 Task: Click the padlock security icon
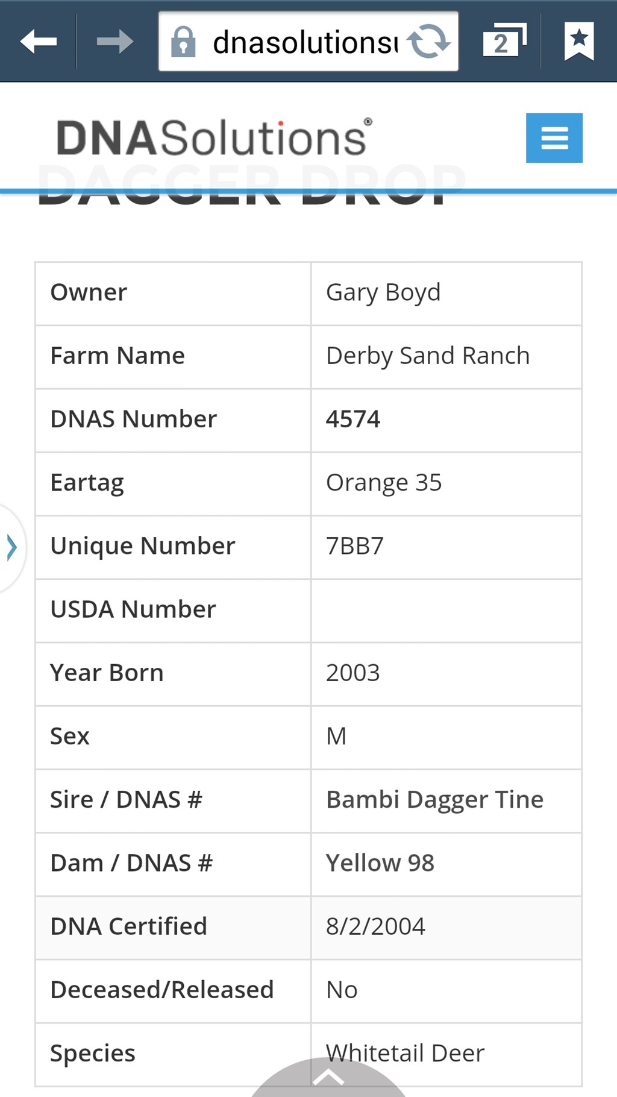[x=183, y=42]
